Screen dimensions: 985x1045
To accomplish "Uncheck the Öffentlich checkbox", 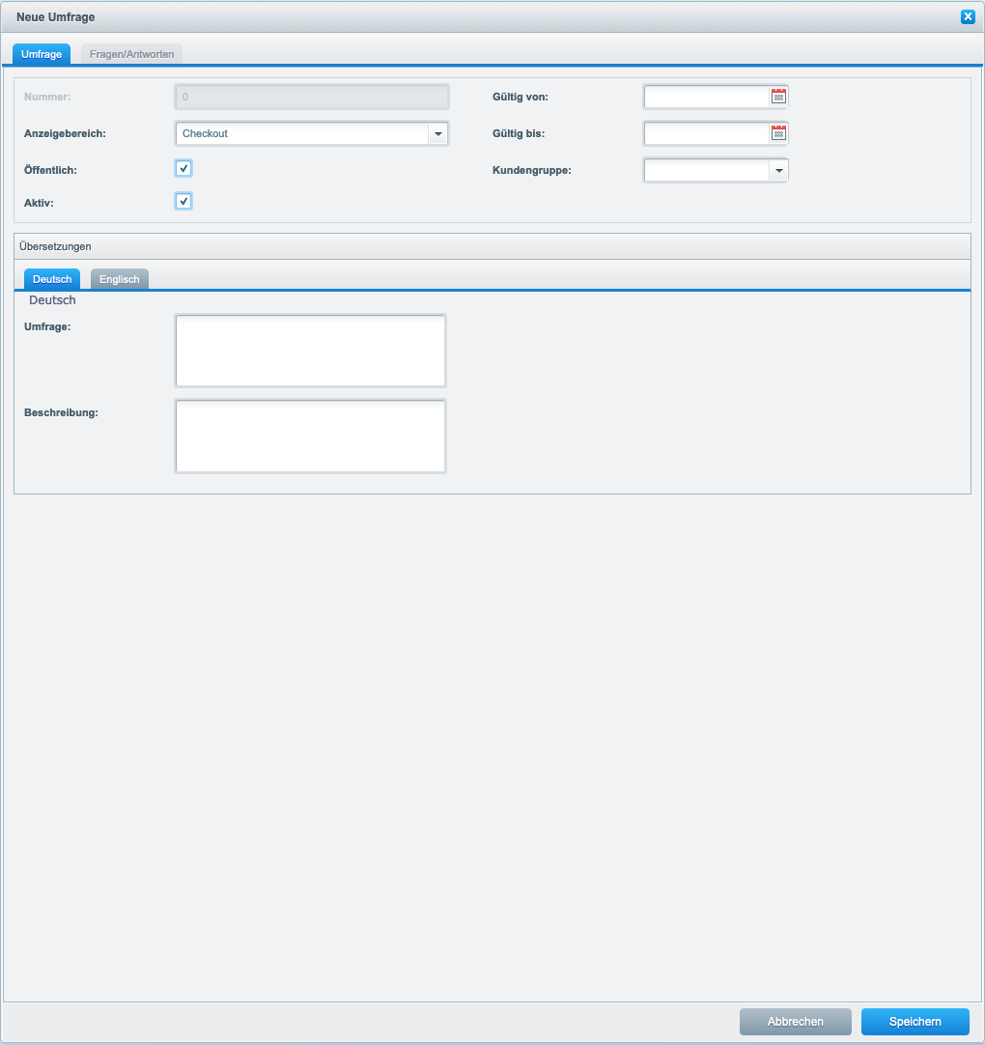I will pyautogui.click(x=183, y=168).
